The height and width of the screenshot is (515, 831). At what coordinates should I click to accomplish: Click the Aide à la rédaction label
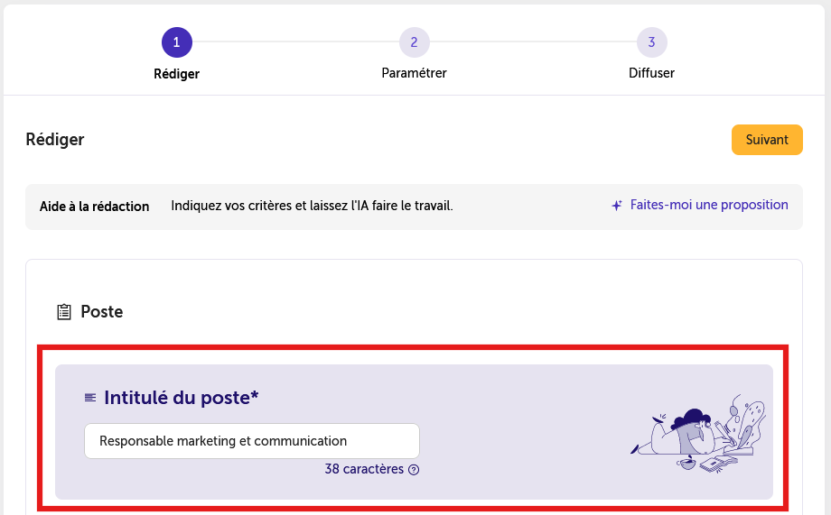tap(94, 207)
